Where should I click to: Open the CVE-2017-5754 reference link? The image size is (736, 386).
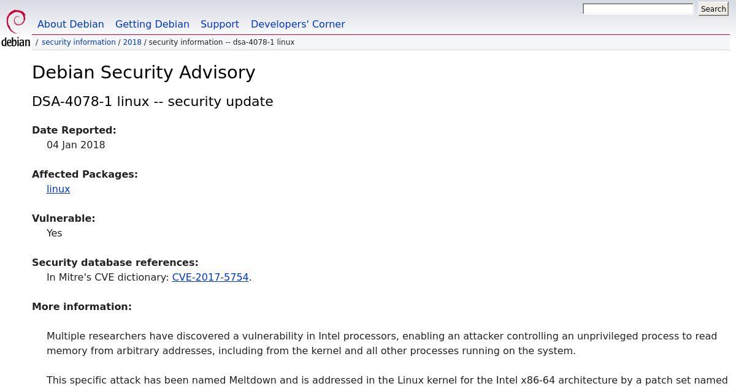pos(210,278)
